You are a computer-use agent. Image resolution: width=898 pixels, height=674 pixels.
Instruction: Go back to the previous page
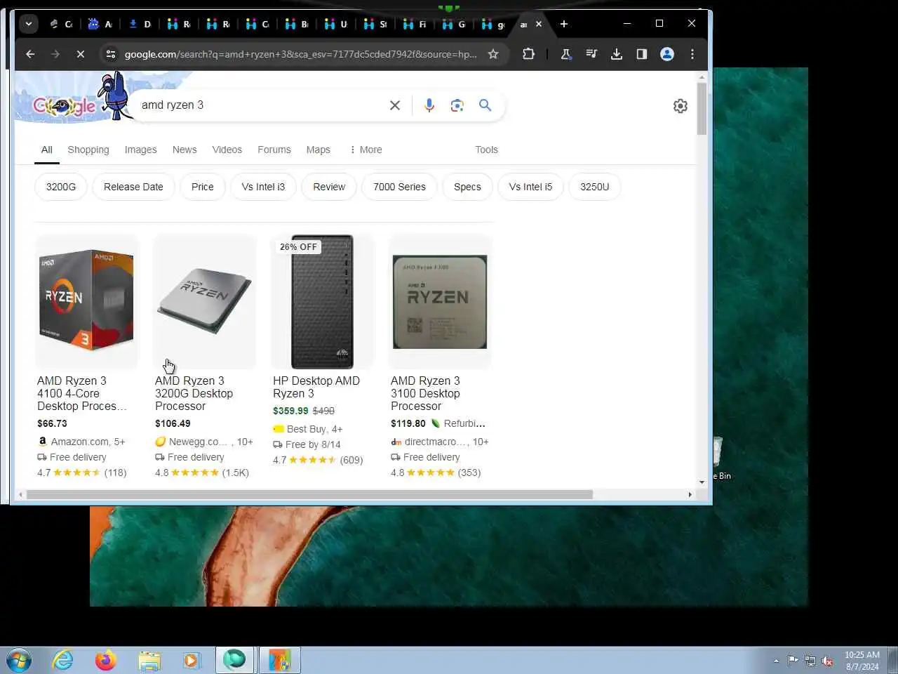point(30,54)
